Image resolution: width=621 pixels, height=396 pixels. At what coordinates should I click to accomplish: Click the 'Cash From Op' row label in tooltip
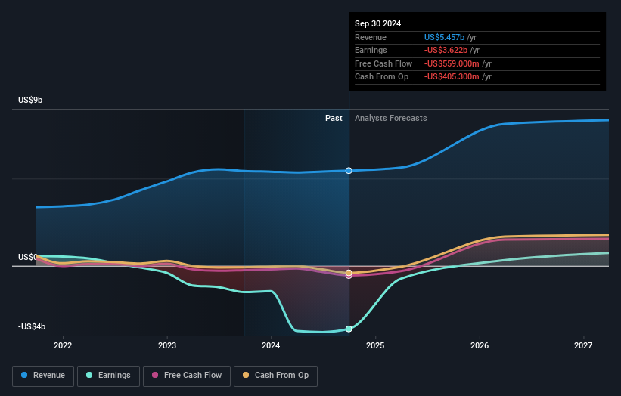381,77
